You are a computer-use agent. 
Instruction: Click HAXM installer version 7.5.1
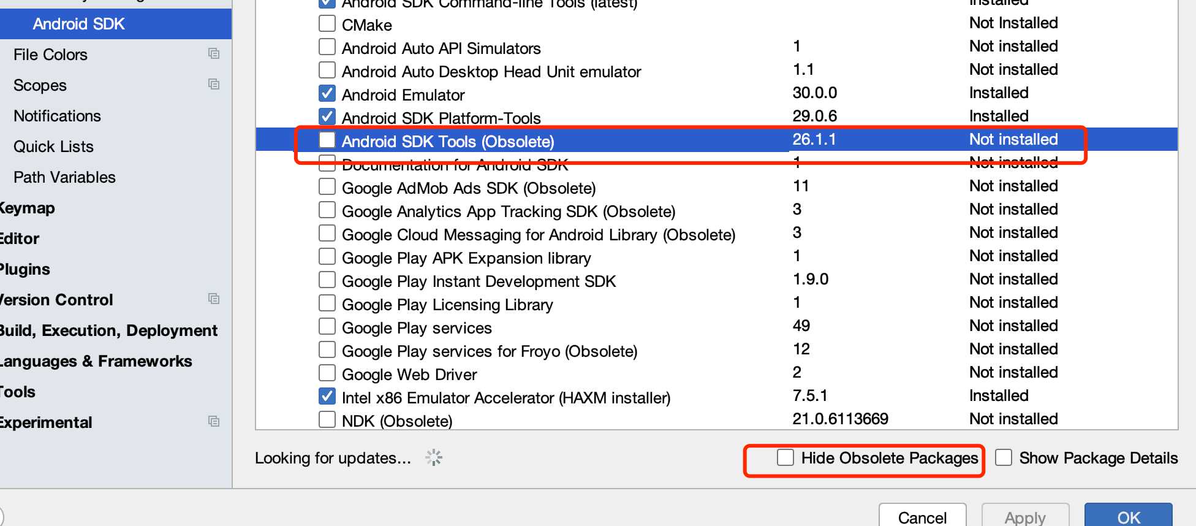(x=810, y=395)
